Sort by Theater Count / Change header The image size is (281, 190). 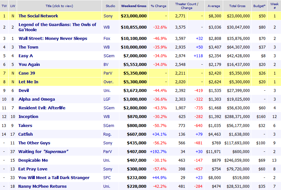point(186,6)
